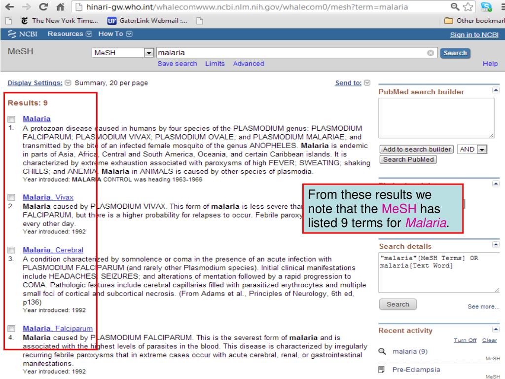Viewport: 505px width, 379px height.
Task: Click the address bar magnifier zoom icon
Action: click(454, 6)
